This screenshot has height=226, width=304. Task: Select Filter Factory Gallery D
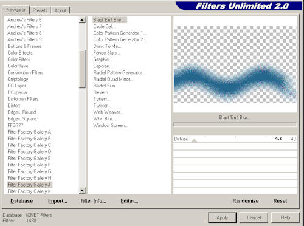pyautogui.click(x=29, y=152)
